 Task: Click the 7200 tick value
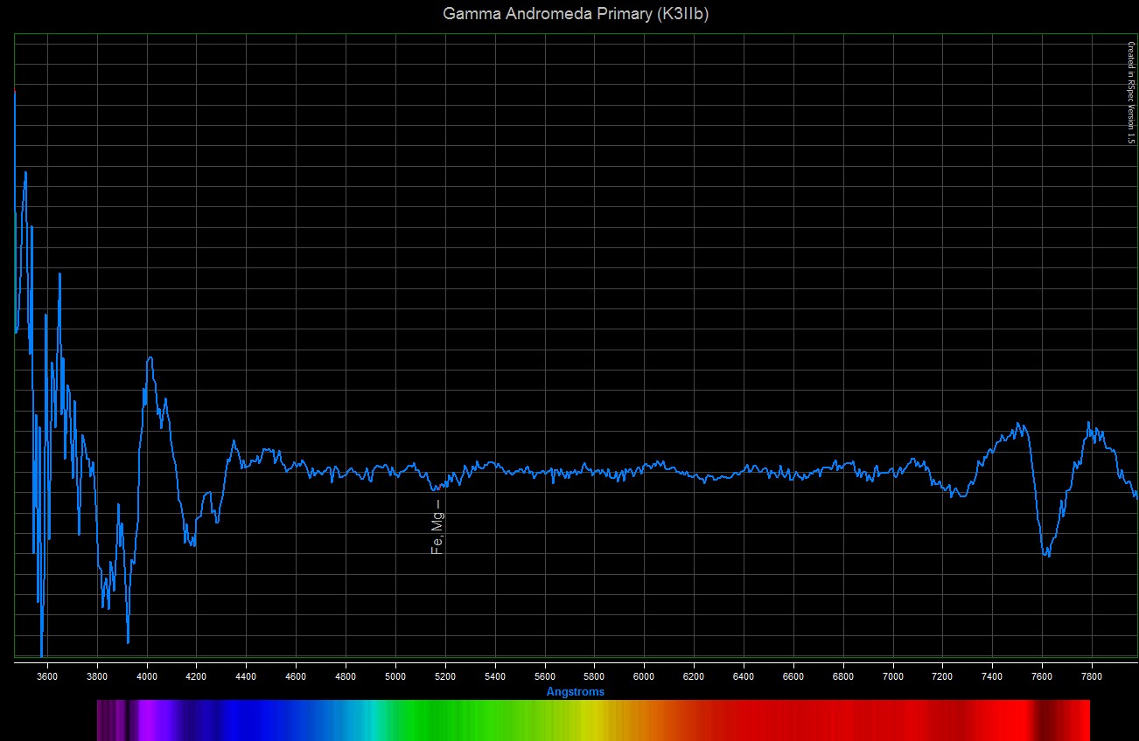pyautogui.click(x=943, y=675)
